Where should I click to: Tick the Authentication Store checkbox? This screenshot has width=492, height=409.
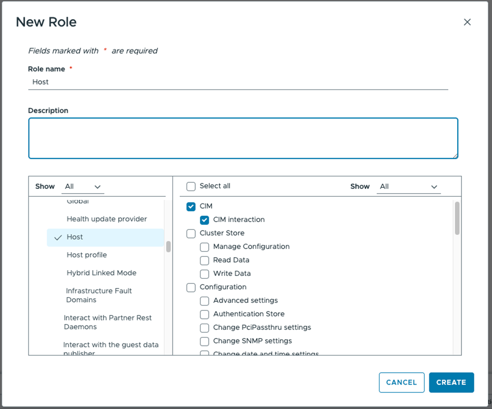click(204, 315)
